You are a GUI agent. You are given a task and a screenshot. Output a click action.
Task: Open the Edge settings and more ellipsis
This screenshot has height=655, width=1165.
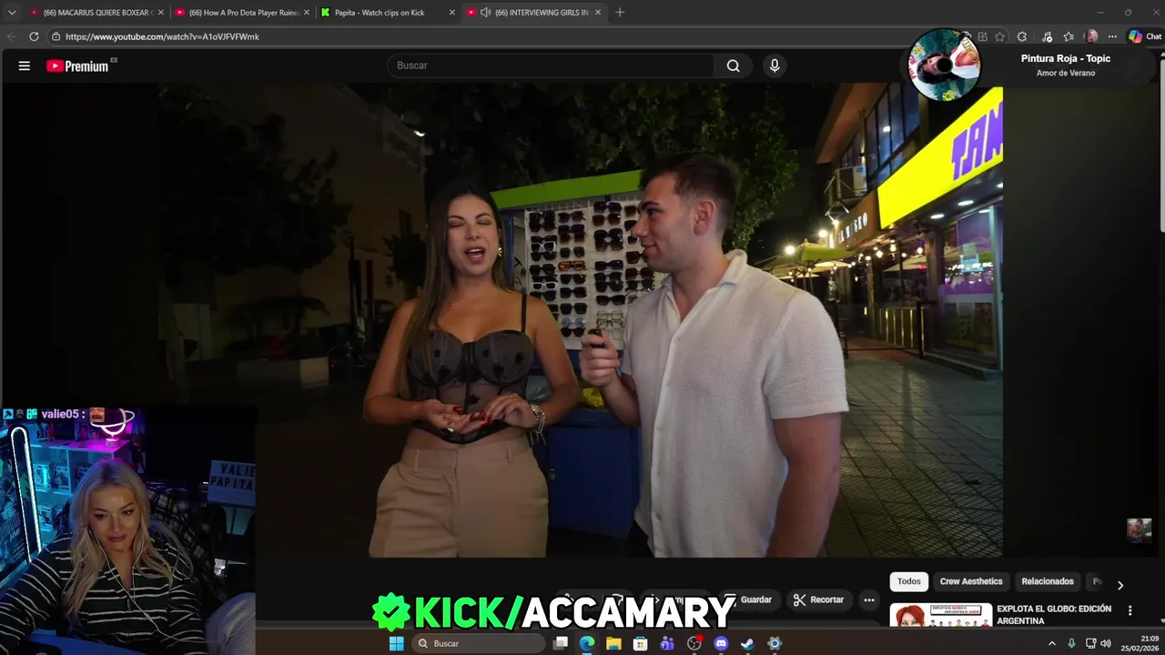1112,36
